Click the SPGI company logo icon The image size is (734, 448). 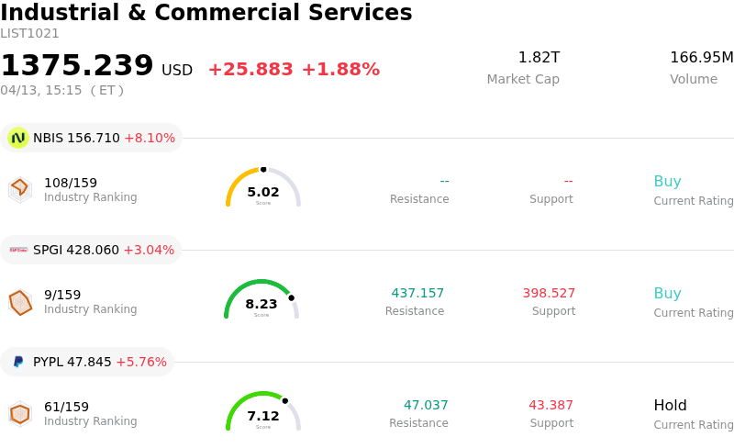18,250
